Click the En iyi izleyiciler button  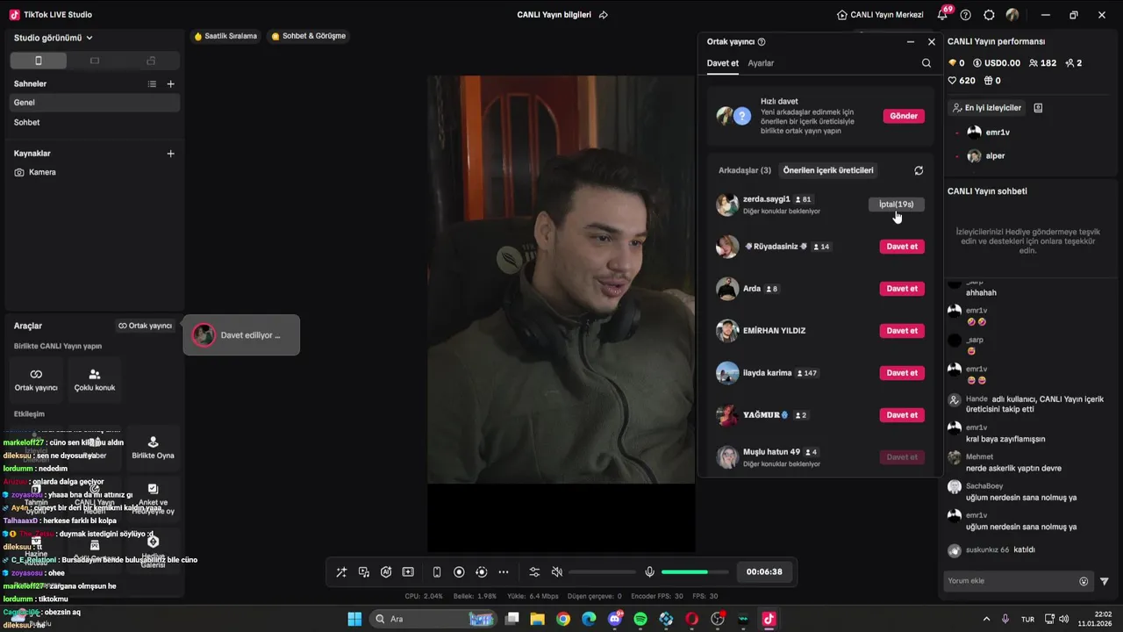tap(987, 108)
